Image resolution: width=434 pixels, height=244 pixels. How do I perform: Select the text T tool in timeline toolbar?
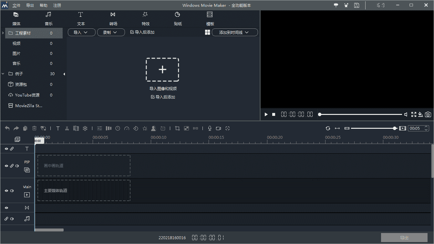[58, 128]
